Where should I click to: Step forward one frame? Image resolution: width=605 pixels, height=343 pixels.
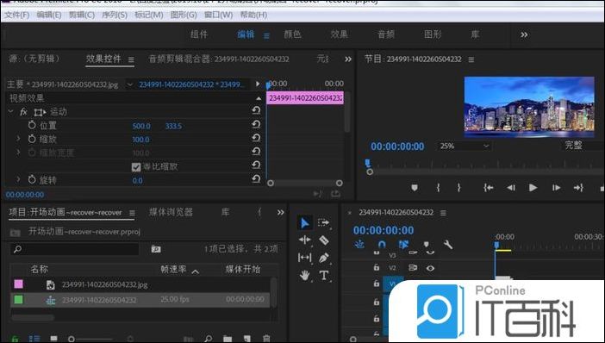point(556,188)
